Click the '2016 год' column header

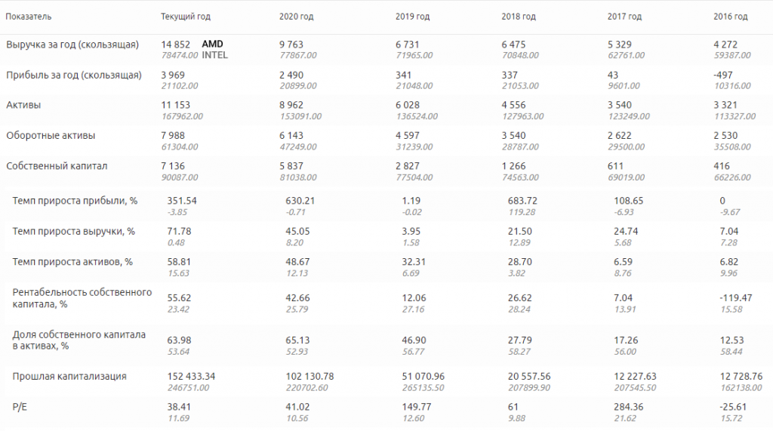coord(731,17)
